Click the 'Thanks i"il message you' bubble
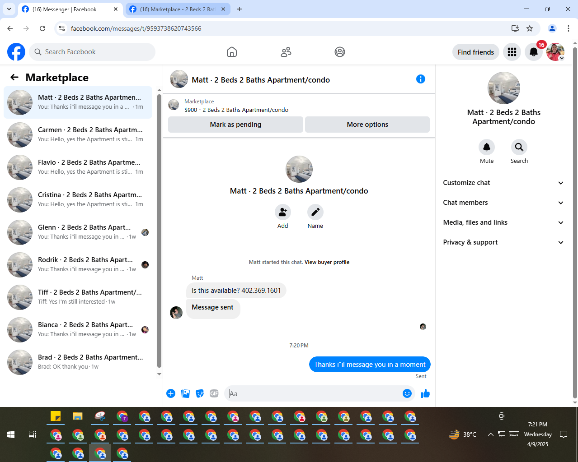The image size is (578, 462). 370,365
